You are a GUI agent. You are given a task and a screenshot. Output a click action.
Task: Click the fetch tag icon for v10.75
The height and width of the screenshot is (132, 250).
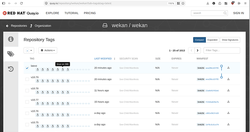click(228, 124)
